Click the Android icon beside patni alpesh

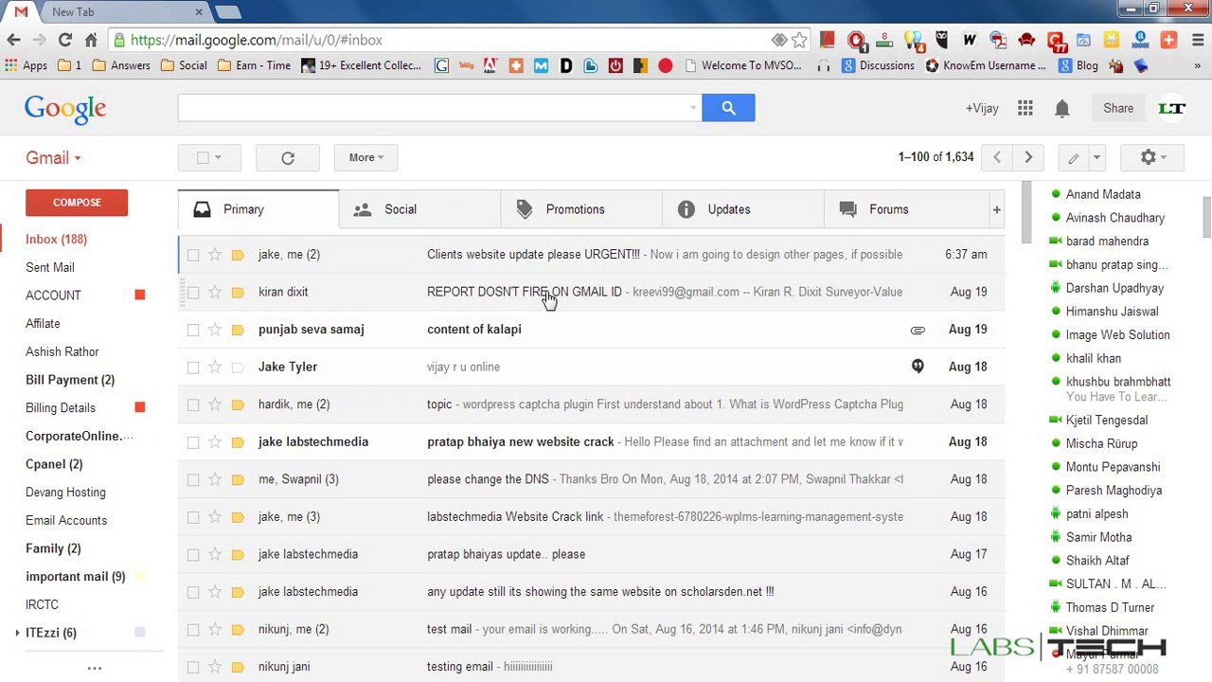[1056, 513]
